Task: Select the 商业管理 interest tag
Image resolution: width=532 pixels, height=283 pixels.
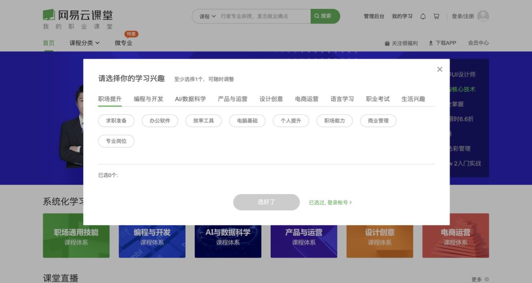Action: [x=378, y=121]
